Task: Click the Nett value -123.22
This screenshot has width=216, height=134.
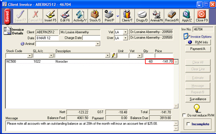Action: pos(78,112)
